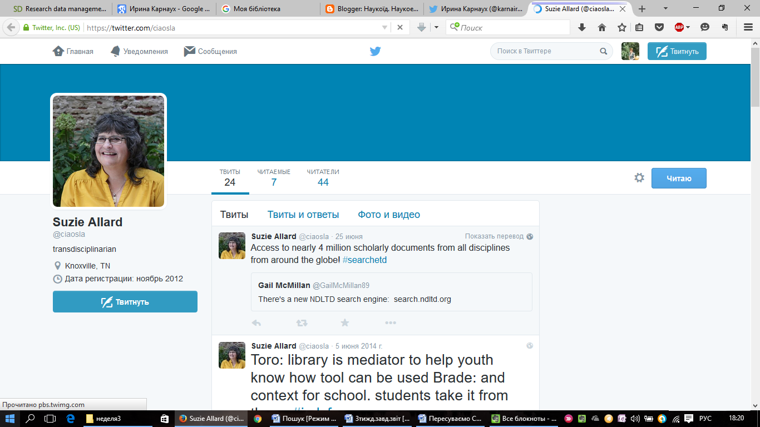Screen dimensions: 760x427
Task: Click the Adblock Plus ABP icon
Action: [679, 27]
